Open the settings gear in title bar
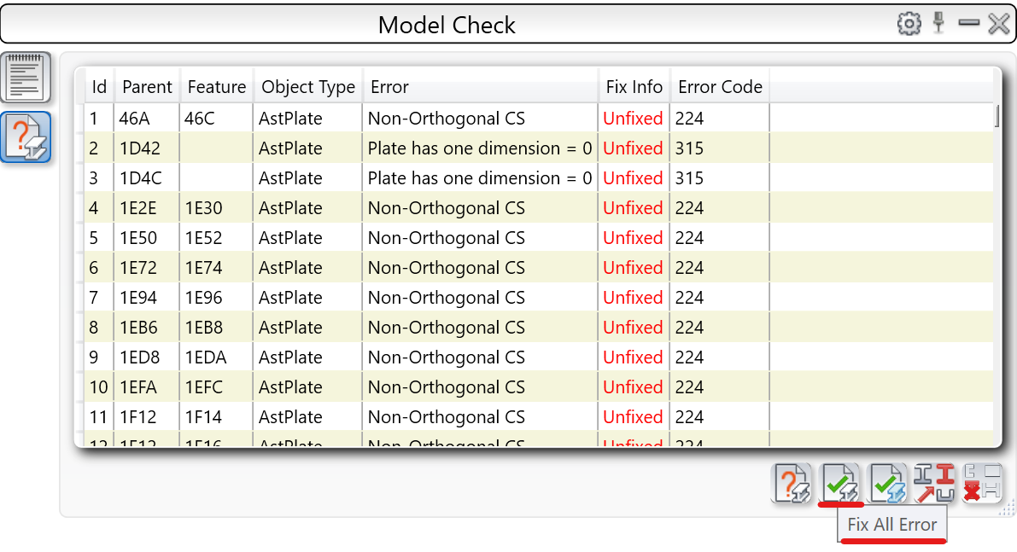The image size is (1017, 552). (909, 24)
